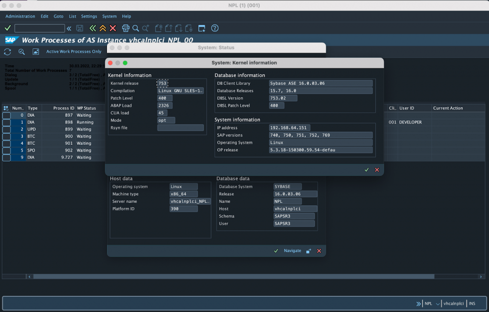Click Navigate button in Status dialog

pos(293,251)
